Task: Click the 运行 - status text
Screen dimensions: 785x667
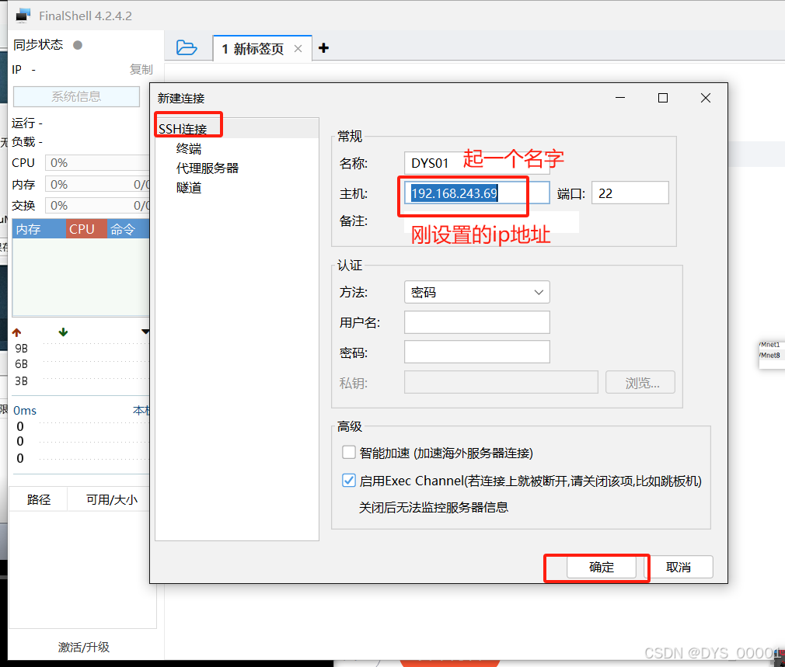Action: pyautogui.click(x=27, y=123)
